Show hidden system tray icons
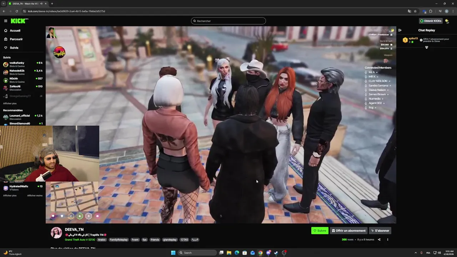This screenshot has height=257, width=457. pos(415,253)
